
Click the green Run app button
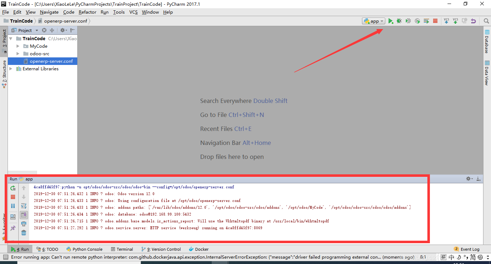click(390, 21)
